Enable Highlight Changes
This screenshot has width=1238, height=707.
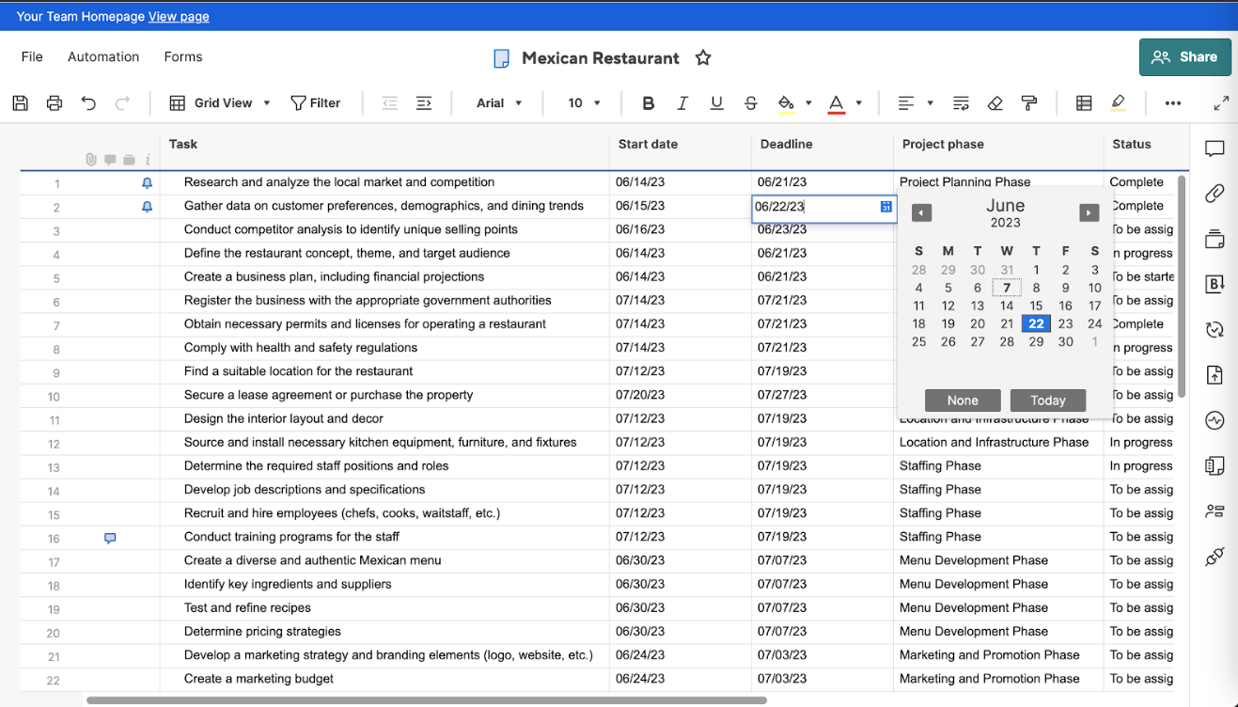tap(1118, 102)
